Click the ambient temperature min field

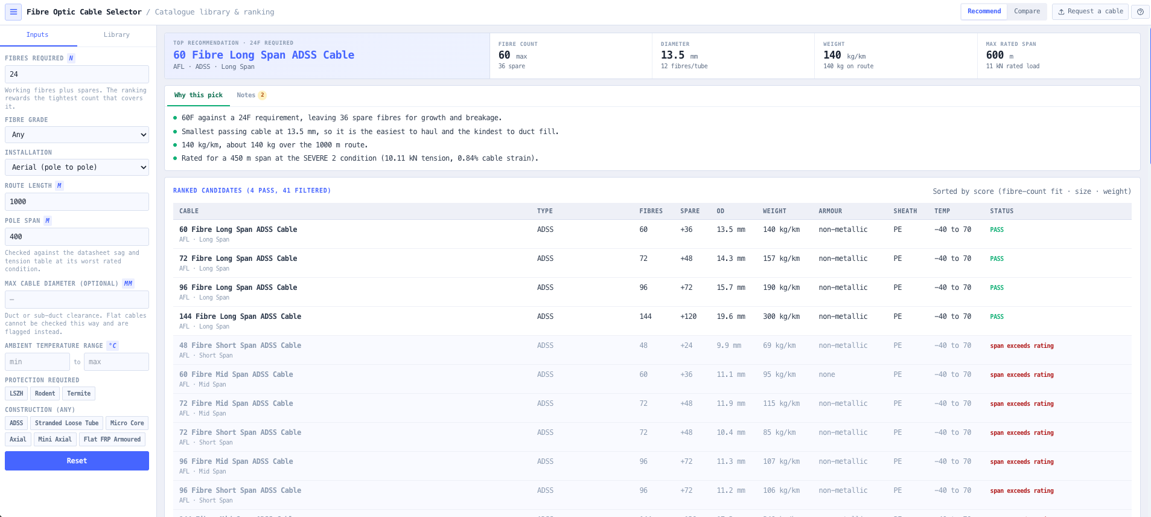click(37, 362)
